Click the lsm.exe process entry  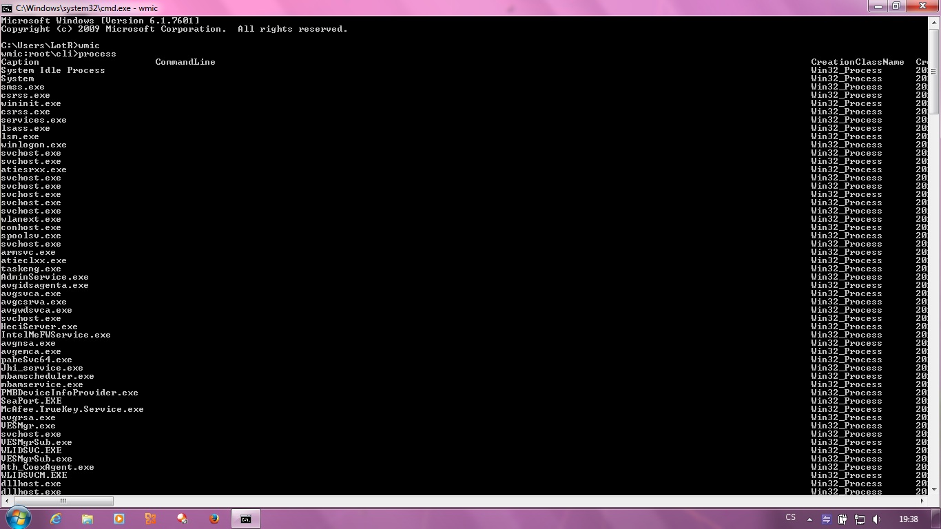point(20,136)
